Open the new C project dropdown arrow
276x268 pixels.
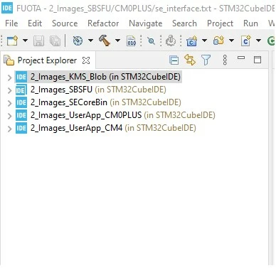pos(204,41)
